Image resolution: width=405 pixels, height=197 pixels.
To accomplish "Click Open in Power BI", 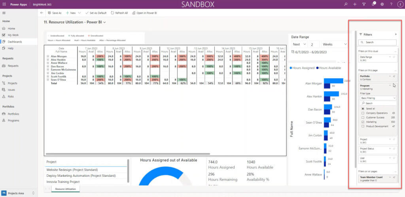I will click(144, 13).
